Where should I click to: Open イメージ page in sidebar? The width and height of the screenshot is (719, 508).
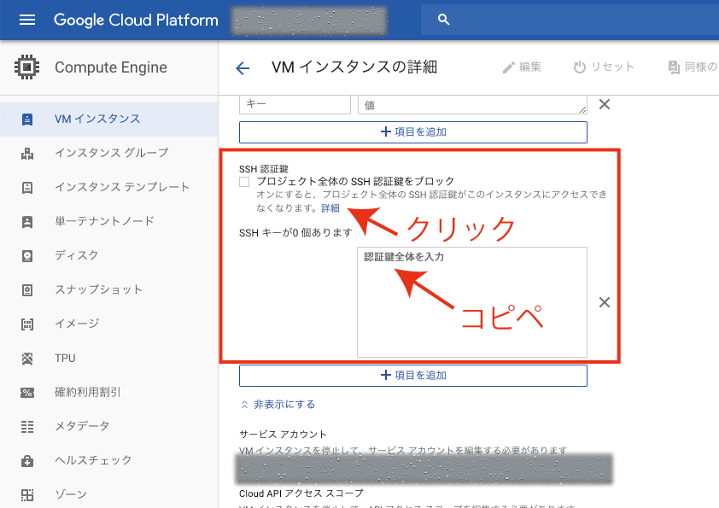click(x=108, y=324)
